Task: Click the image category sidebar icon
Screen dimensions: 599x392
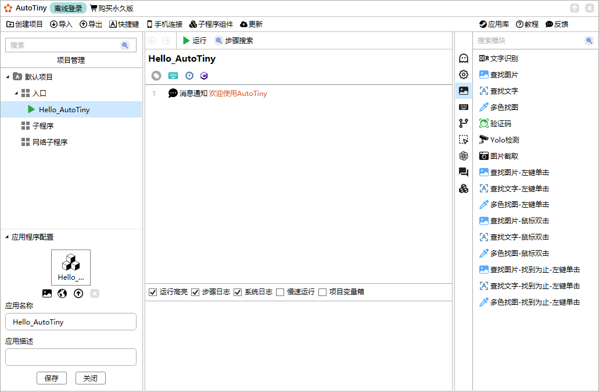Action: coord(464,91)
